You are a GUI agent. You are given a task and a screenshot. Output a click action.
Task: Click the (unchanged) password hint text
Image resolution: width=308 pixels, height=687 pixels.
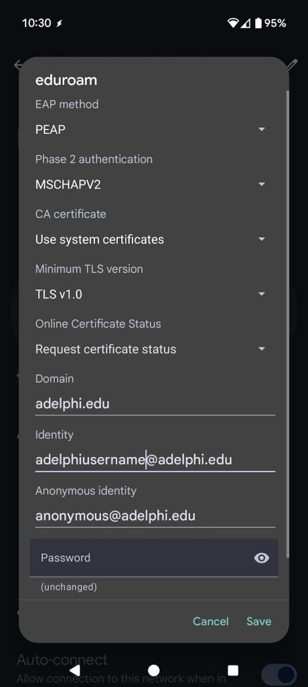click(69, 586)
